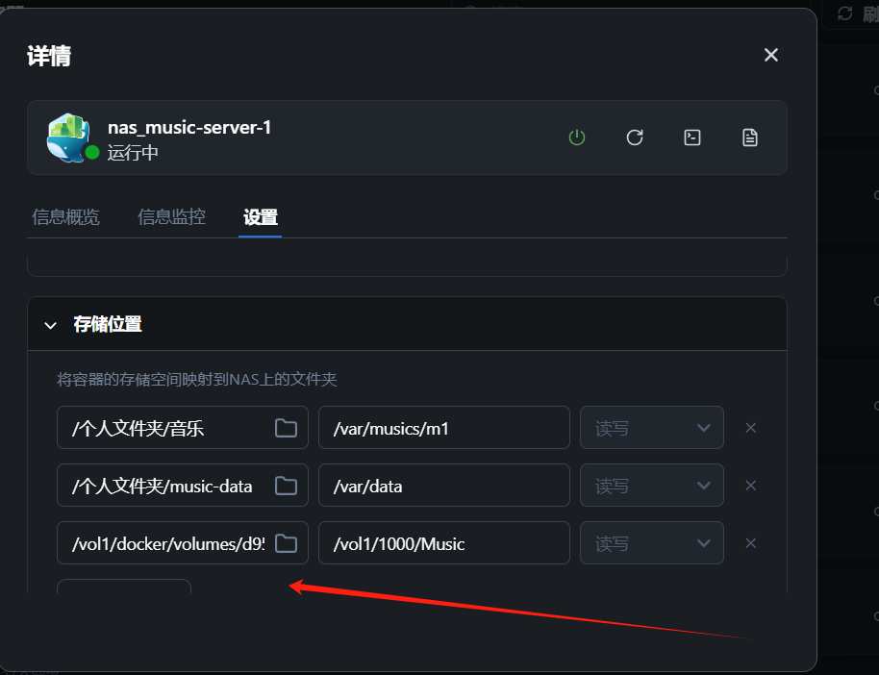This screenshot has height=675, width=879.
Task: Click the nas_music-server-1 container name
Action: 189,128
